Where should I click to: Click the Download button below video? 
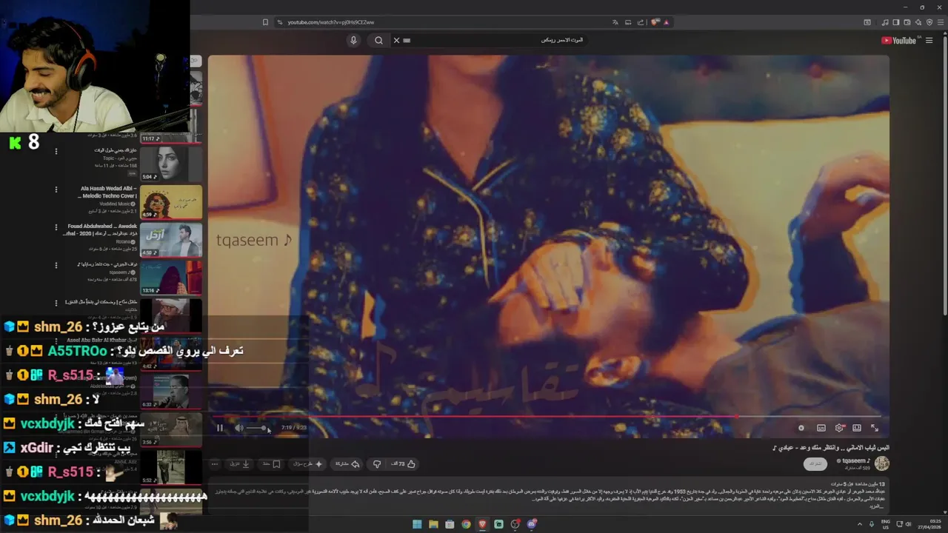pos(239,464)
